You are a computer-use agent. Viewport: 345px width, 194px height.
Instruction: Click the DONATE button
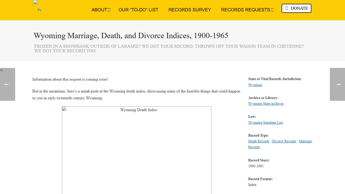(x=296, y=8)
